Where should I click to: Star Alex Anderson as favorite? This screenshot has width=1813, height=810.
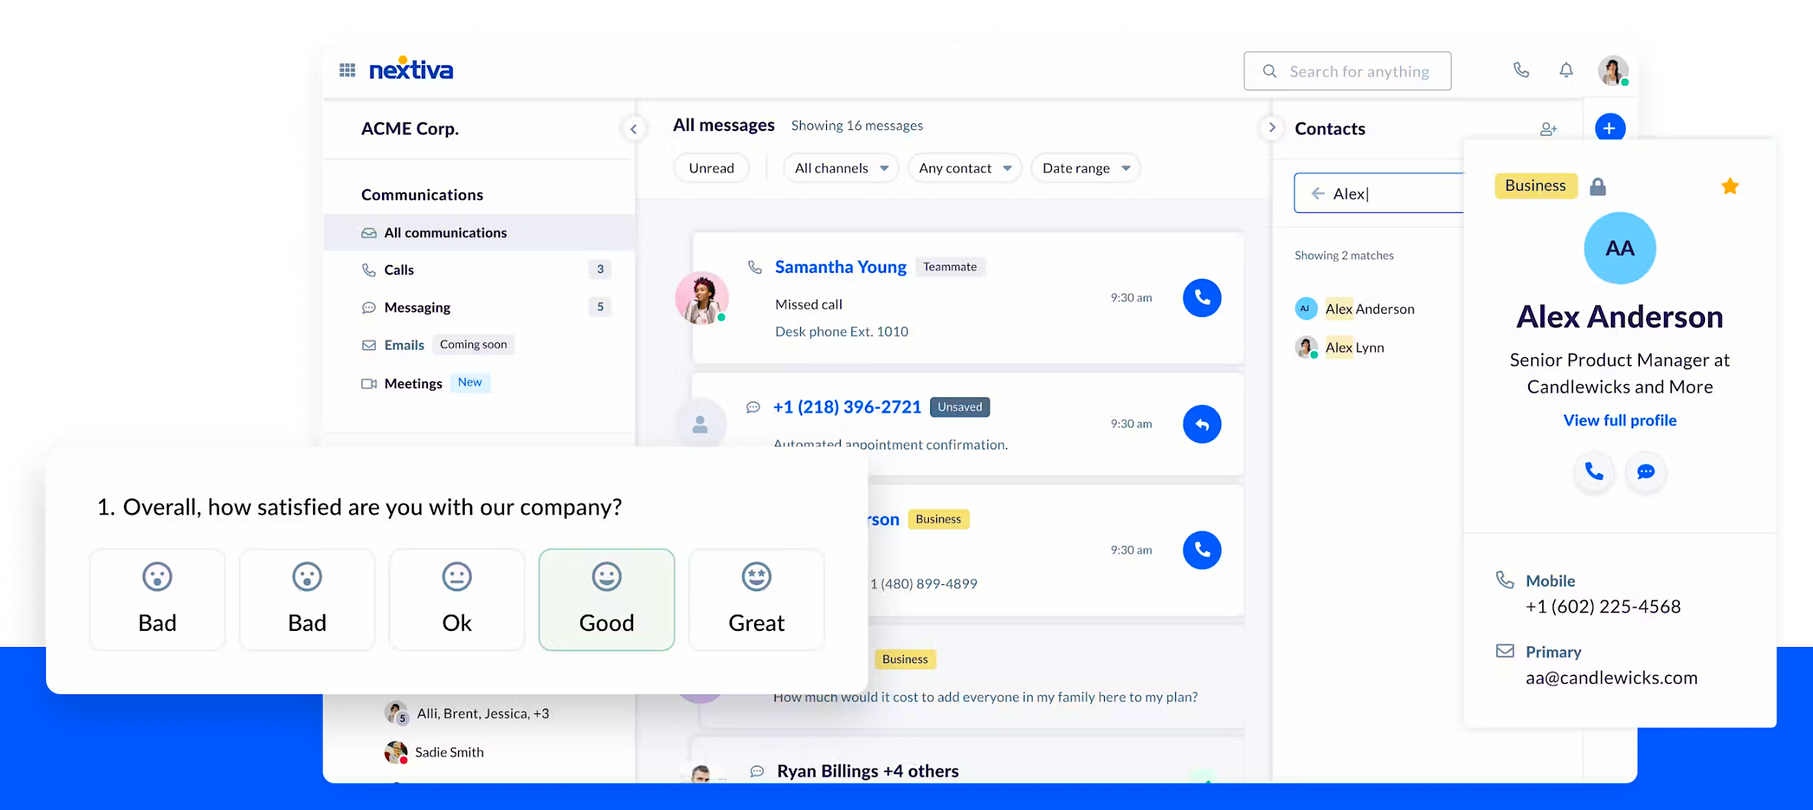[1730, 186]
